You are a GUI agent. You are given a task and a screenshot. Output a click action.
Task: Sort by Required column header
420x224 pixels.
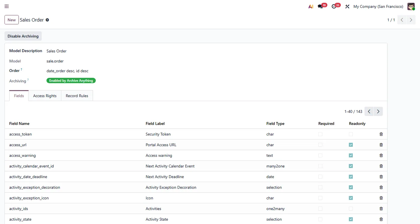tap(326, 124)
